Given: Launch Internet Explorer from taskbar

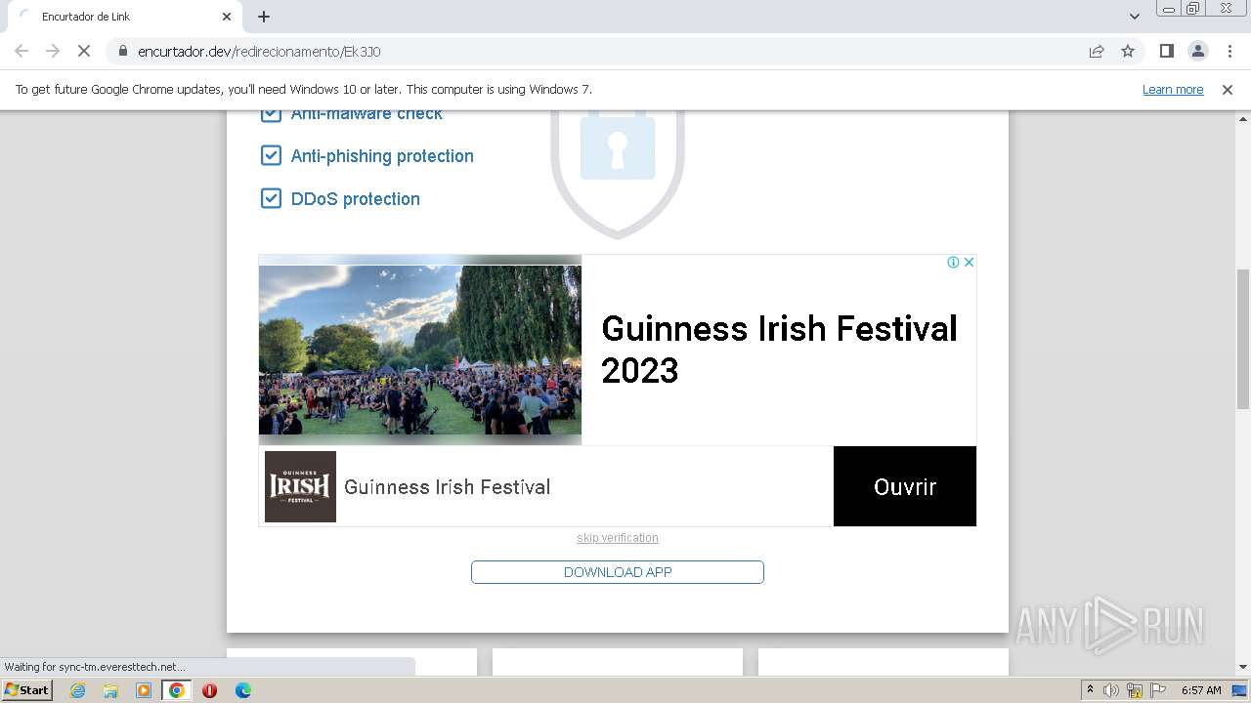Looking at the screenshot, I should (x=77, y=690).
